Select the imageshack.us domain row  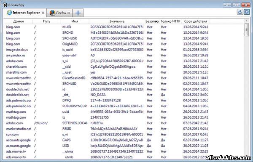107,50
